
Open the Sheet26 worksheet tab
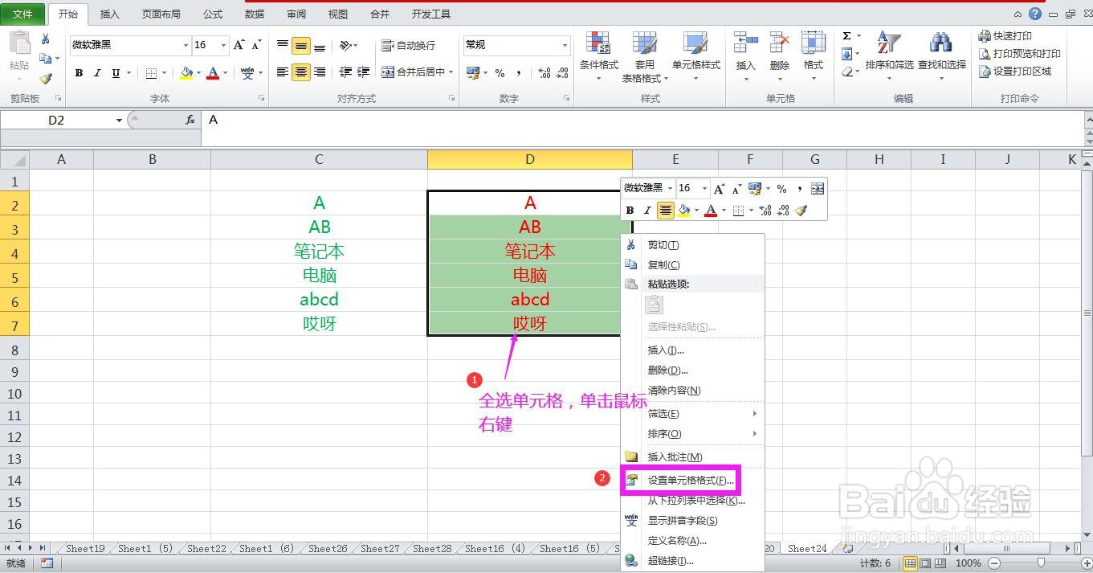click(328, 548)
